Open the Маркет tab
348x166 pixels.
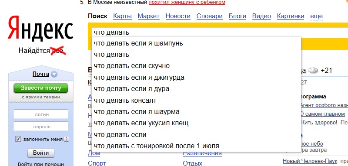[148, 16]
